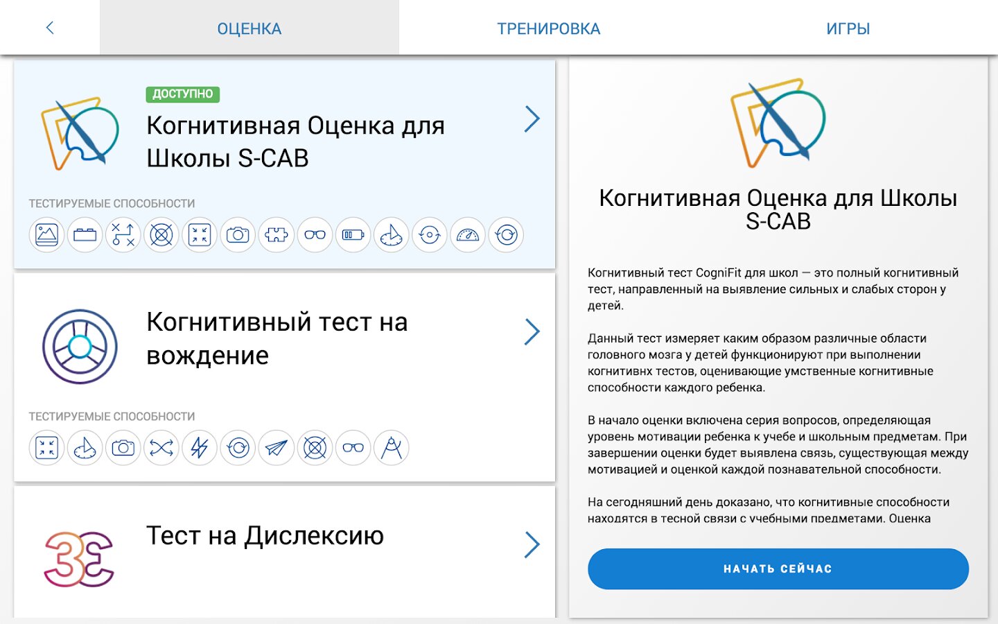Open the Тест на Дислексию chevron
Image resolution: width=998 pixels, height=624 pixels.
click(532, 545)
